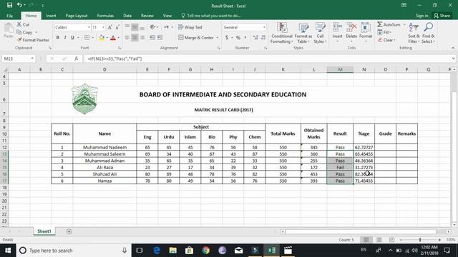Screen dimensions: 458x257
Task: Toggle Wrap Text
Action: (x=190, y=27)
